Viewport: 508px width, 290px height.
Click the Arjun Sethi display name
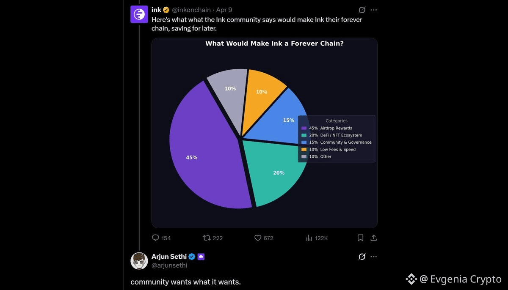[x=169, y=257]
